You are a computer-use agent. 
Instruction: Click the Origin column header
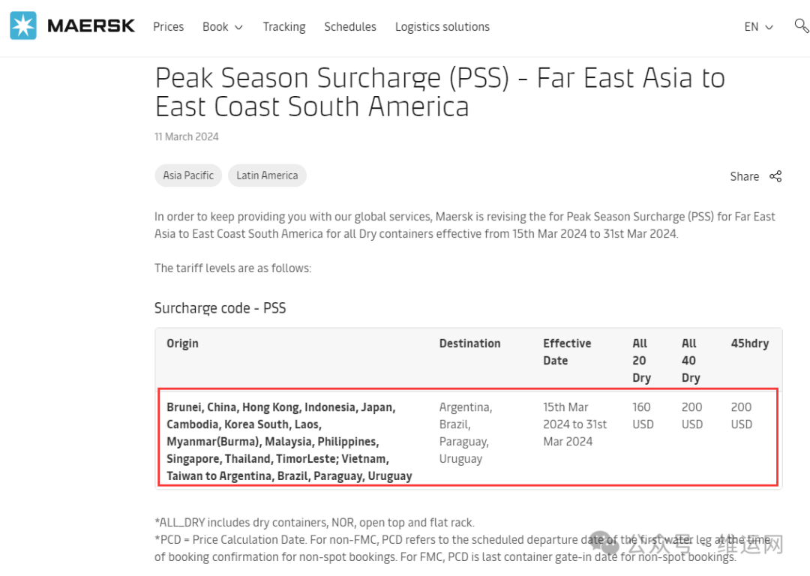182,343
